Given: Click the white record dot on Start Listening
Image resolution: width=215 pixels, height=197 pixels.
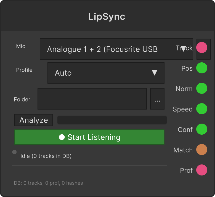Looking at the screenshot, I should [62, 137].
